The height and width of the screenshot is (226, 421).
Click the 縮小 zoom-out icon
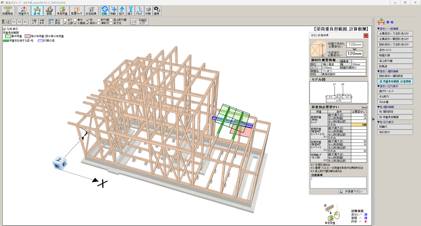click(x=131, y=10)
